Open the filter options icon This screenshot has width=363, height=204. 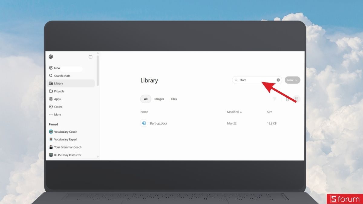275,99
